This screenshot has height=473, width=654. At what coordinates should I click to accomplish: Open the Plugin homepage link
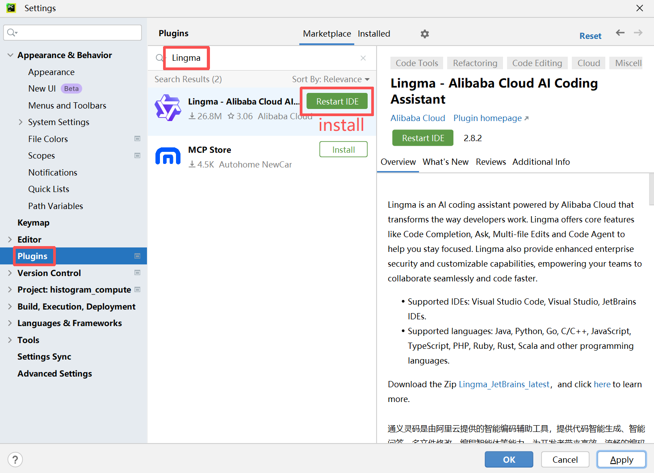491,118
